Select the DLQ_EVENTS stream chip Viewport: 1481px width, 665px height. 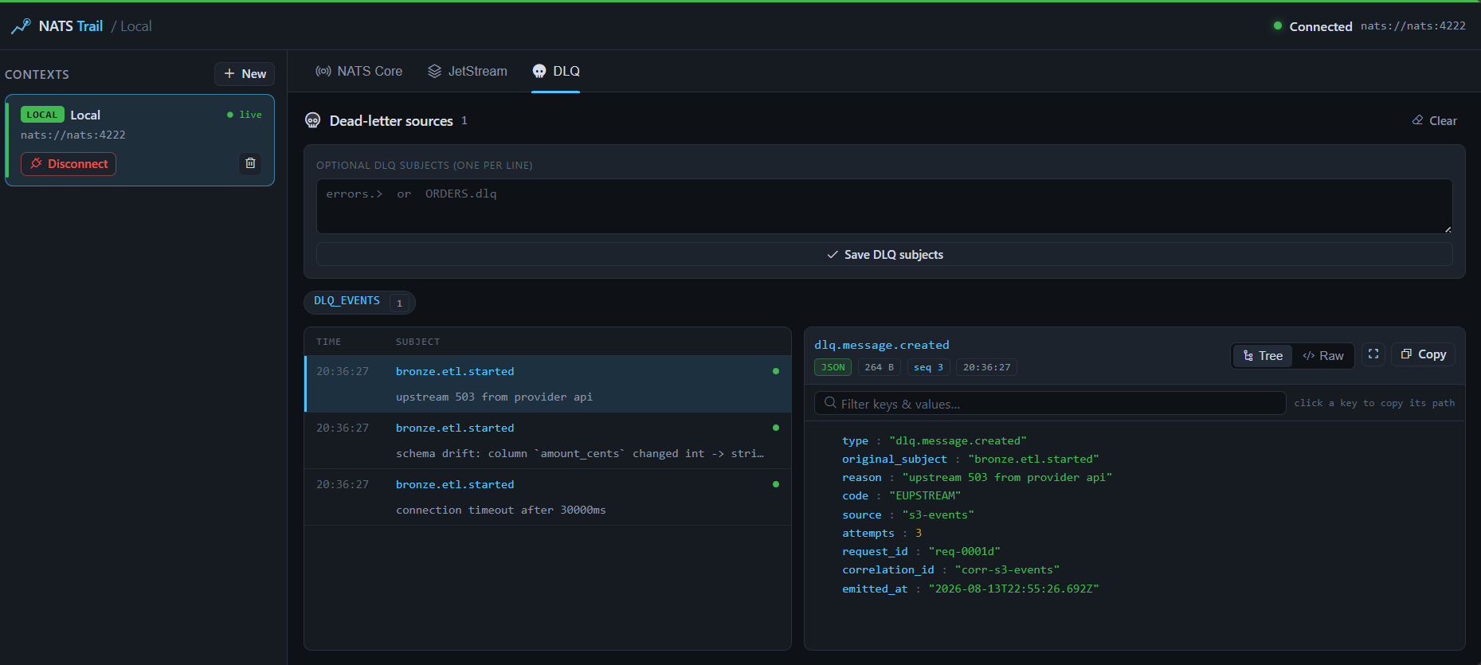(x=359, y=302)
